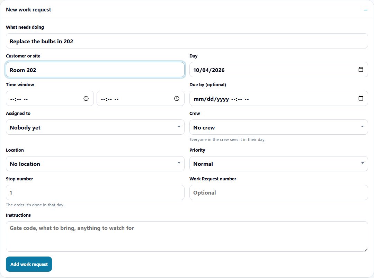Collapse the New work request panel

(365, 10)
